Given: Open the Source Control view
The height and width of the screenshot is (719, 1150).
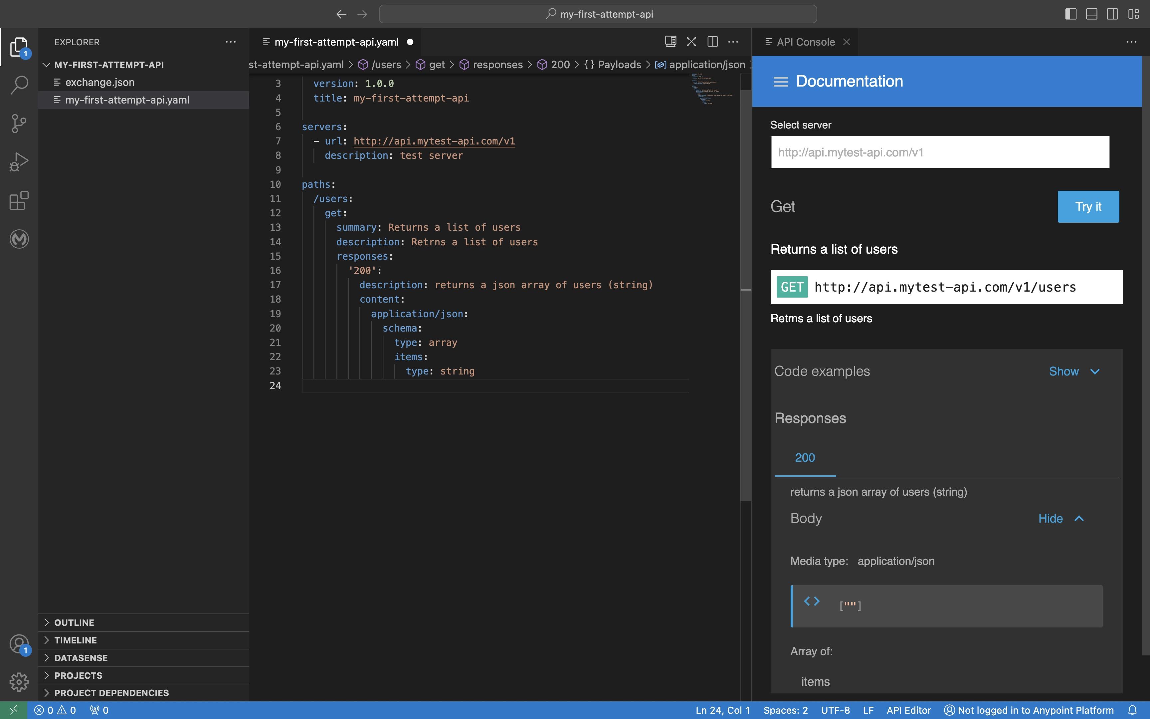Looking at the screenshot, I should (19, 123).
